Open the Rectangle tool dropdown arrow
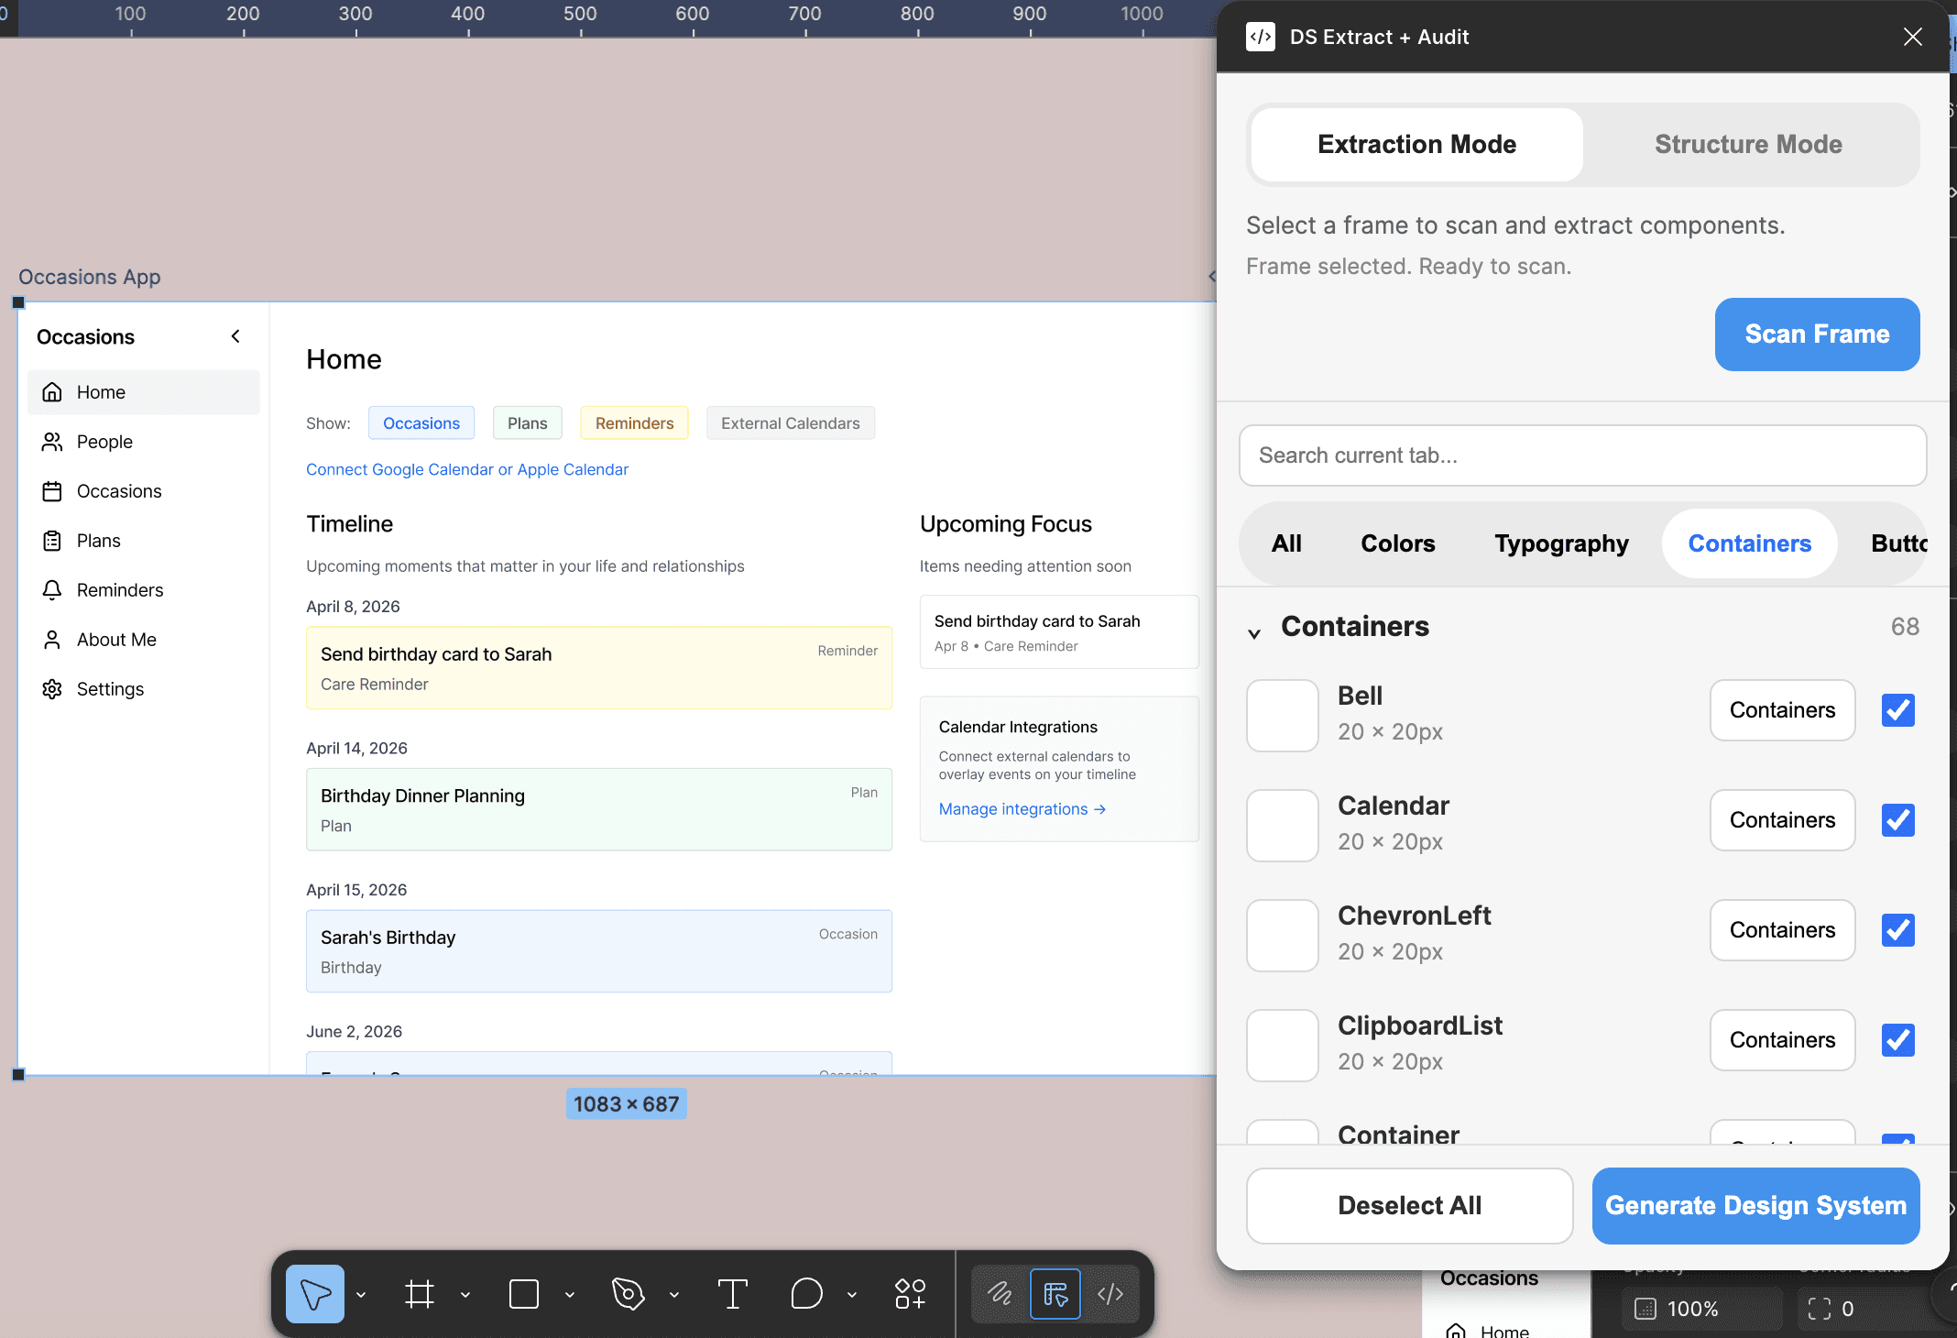 coord(570,1295)
